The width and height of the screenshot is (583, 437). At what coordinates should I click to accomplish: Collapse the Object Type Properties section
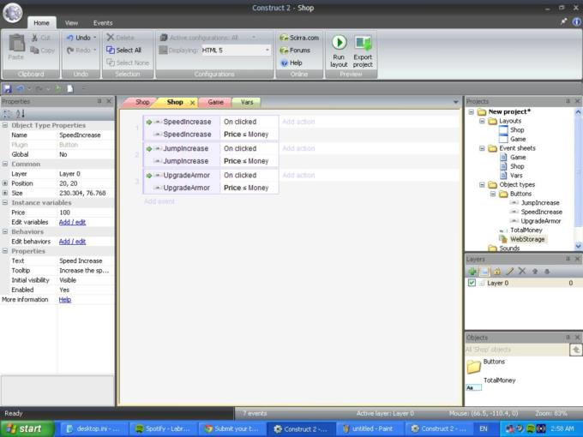click(5, 125)
